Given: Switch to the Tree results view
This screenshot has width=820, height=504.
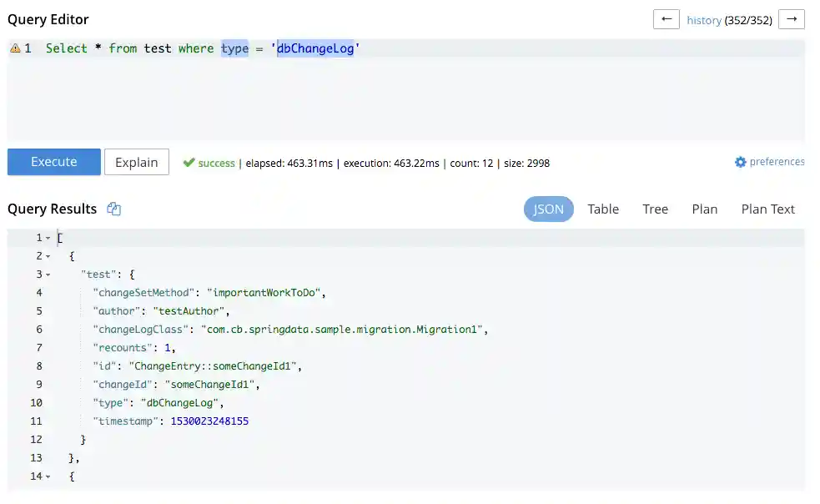Looking at the screenshot, I should point(655,209).
